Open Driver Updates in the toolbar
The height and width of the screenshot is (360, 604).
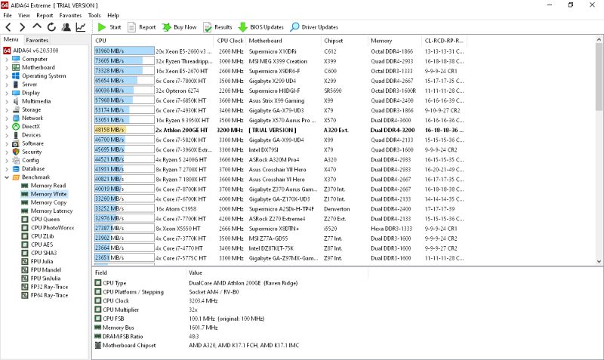[314, 27]
